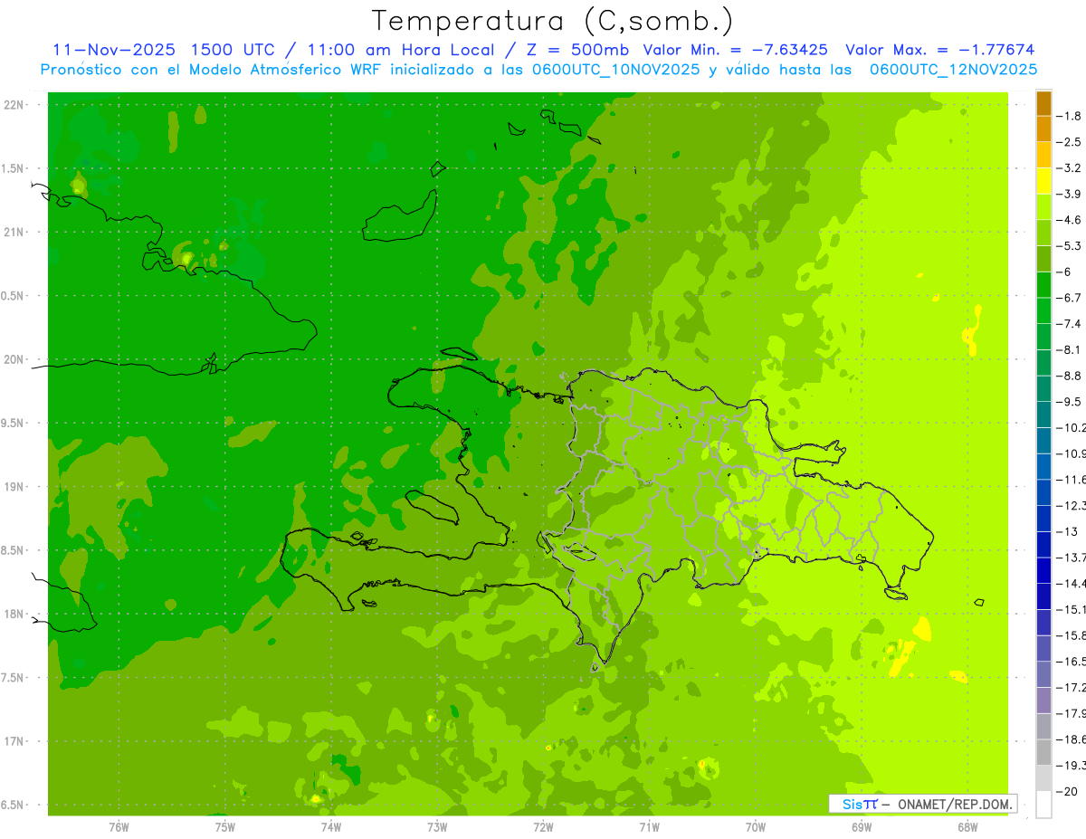
Task: Click the '-9.5' colorbar value
Action: tap(1069, 401)
